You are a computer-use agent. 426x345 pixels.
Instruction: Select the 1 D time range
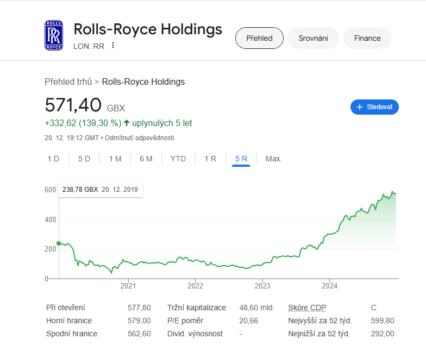pyautogui.click(x=53, y=159)
